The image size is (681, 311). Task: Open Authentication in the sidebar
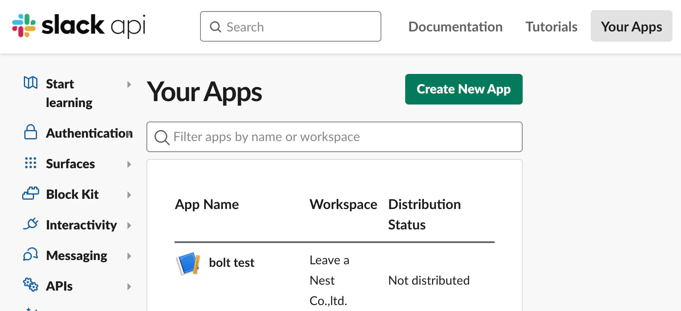point(89,133)
